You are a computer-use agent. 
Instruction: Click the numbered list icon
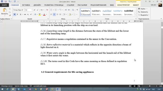click(x=56, y=10)
